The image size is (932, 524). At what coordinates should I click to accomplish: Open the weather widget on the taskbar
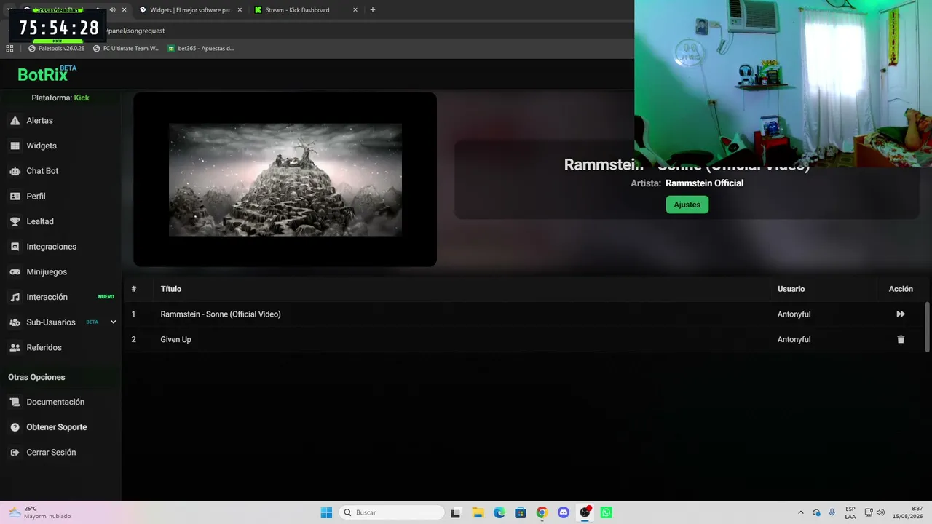pos(40,512)
